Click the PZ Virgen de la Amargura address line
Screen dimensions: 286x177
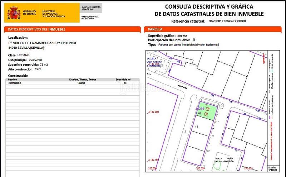click(x=42, y=43)
